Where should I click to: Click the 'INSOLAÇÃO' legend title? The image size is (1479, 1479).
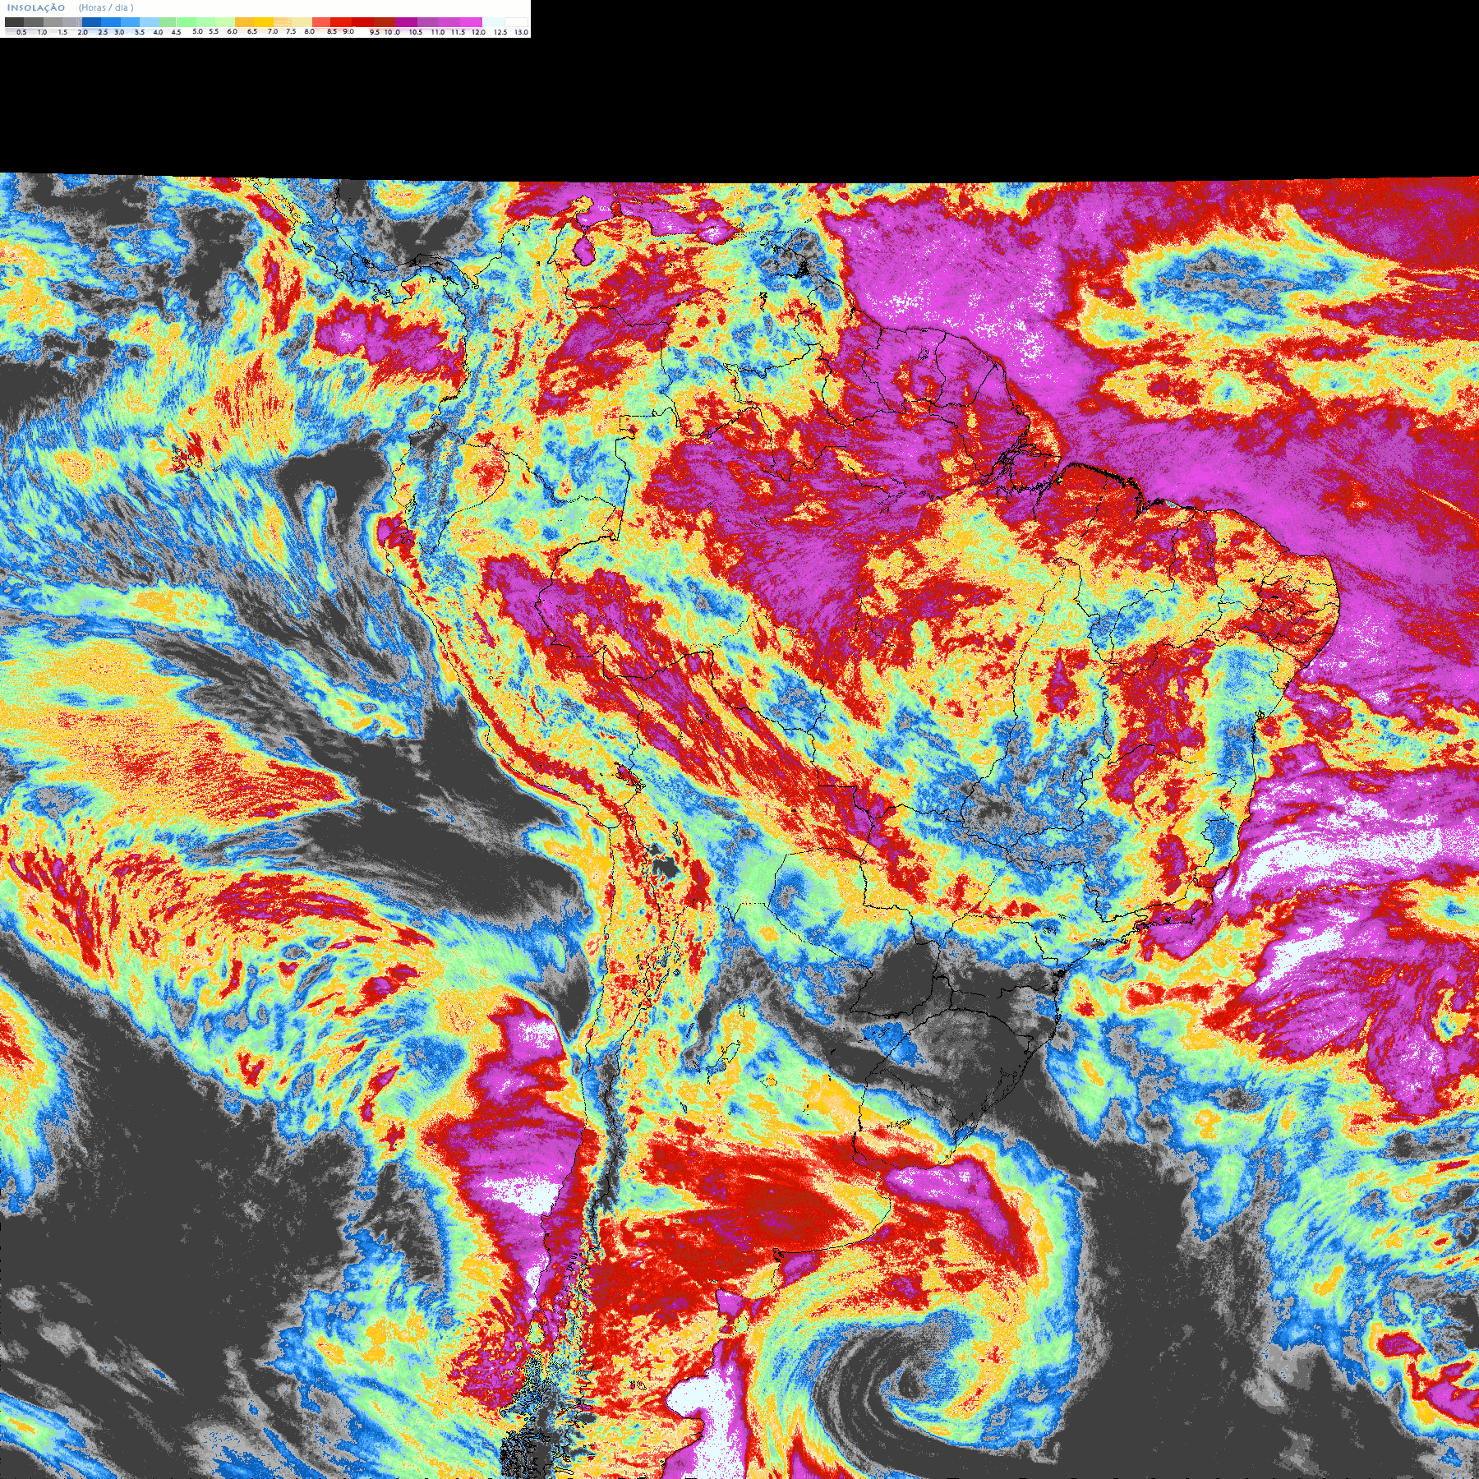pyautogui.click(x=36, y=7)
